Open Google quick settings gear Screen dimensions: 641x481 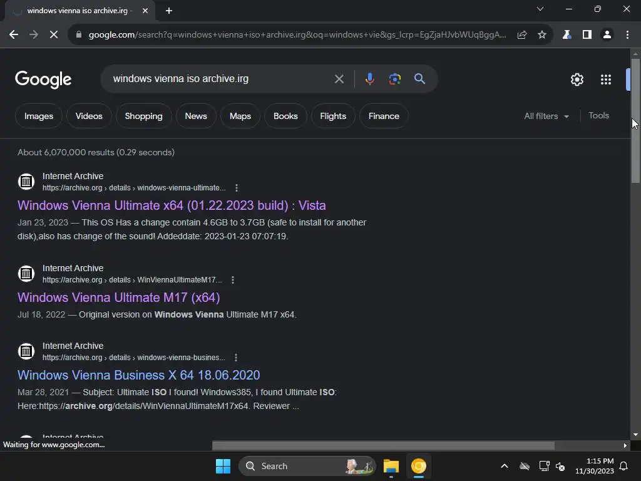pyautogui.click(x=577, y=80)
